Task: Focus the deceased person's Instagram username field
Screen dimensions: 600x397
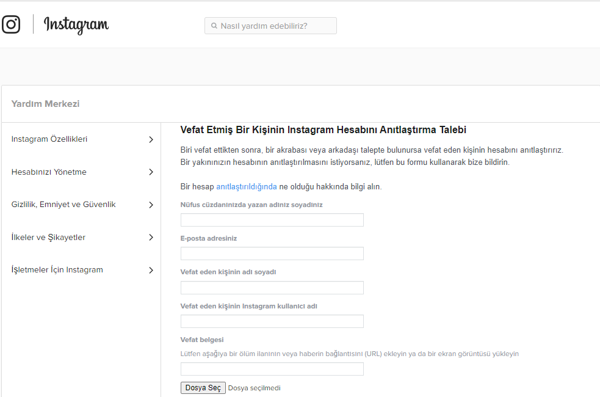Action: 272,321
